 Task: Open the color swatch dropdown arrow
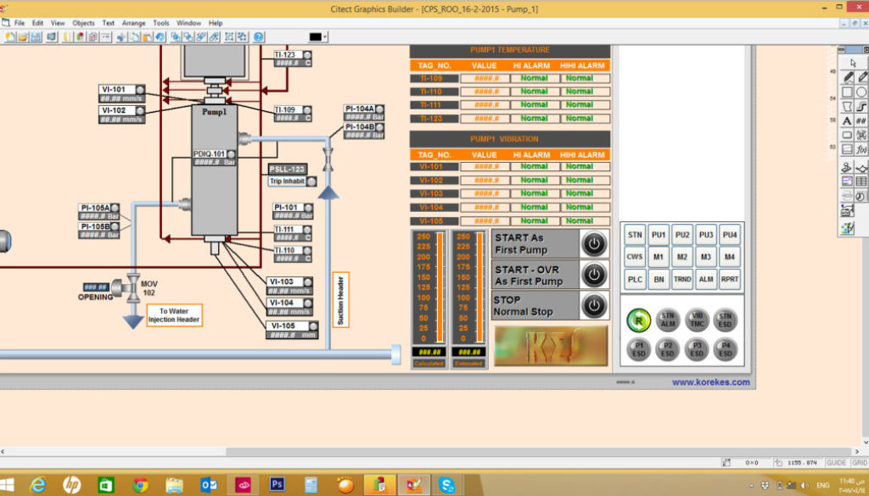pyautogui.click(x=325, y=37)
